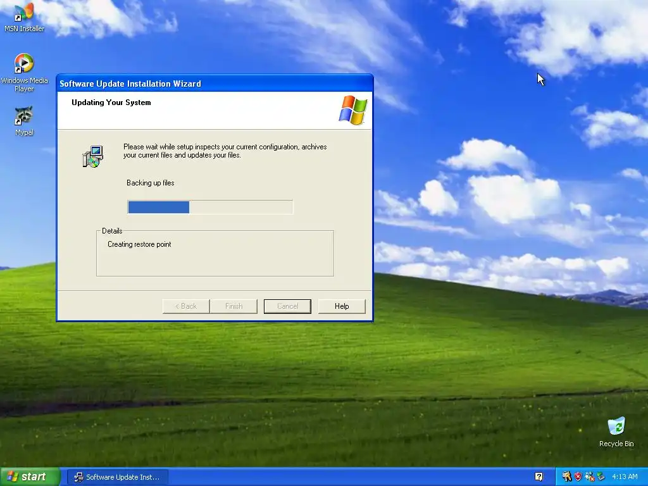Click the 4:13 AM system clock

(625, 477)
